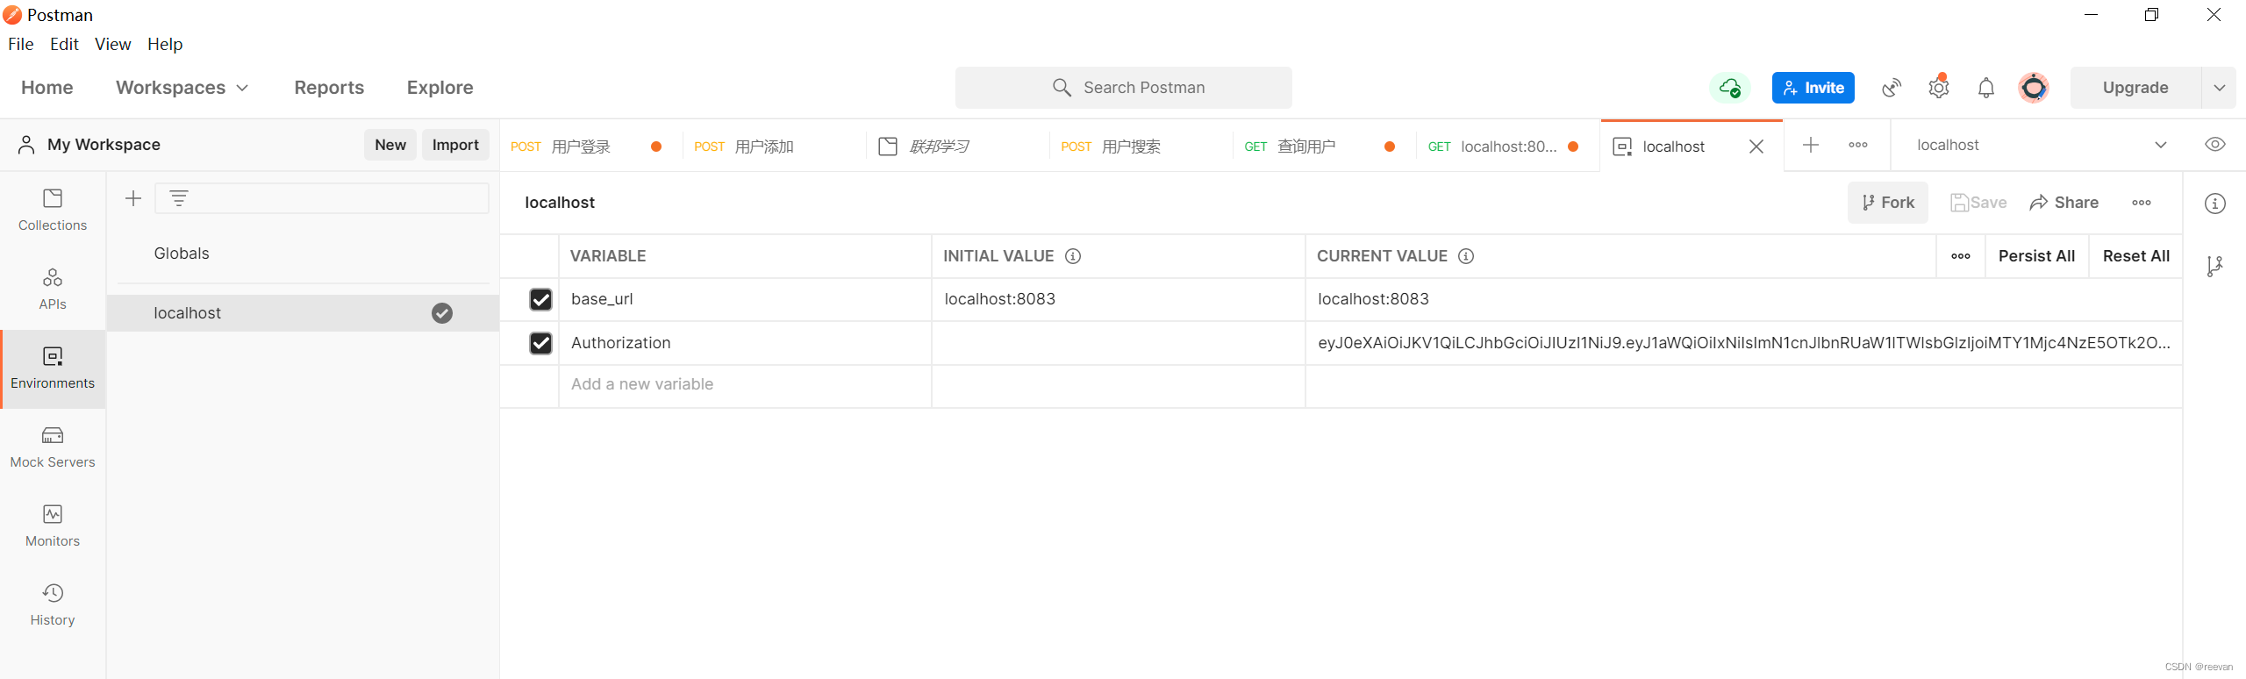Open the APIs sidebar panel
2246x679 pixels.
coord(53,289)
